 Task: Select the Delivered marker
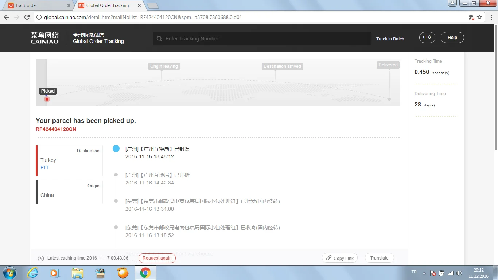click(388, 65)
